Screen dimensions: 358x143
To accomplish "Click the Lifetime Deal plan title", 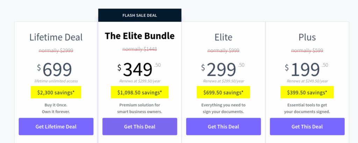I will [x=56, y=37].
